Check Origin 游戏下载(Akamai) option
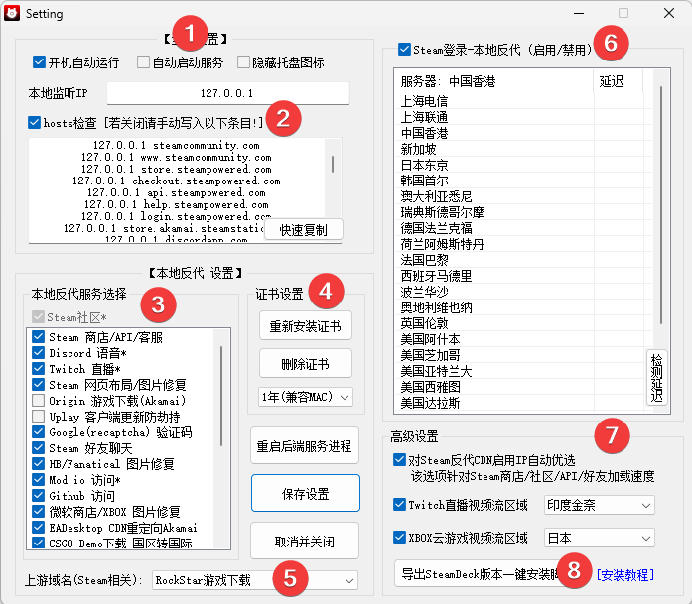The height and width of the screenshot is (604, 692). (x=39, y=401)
